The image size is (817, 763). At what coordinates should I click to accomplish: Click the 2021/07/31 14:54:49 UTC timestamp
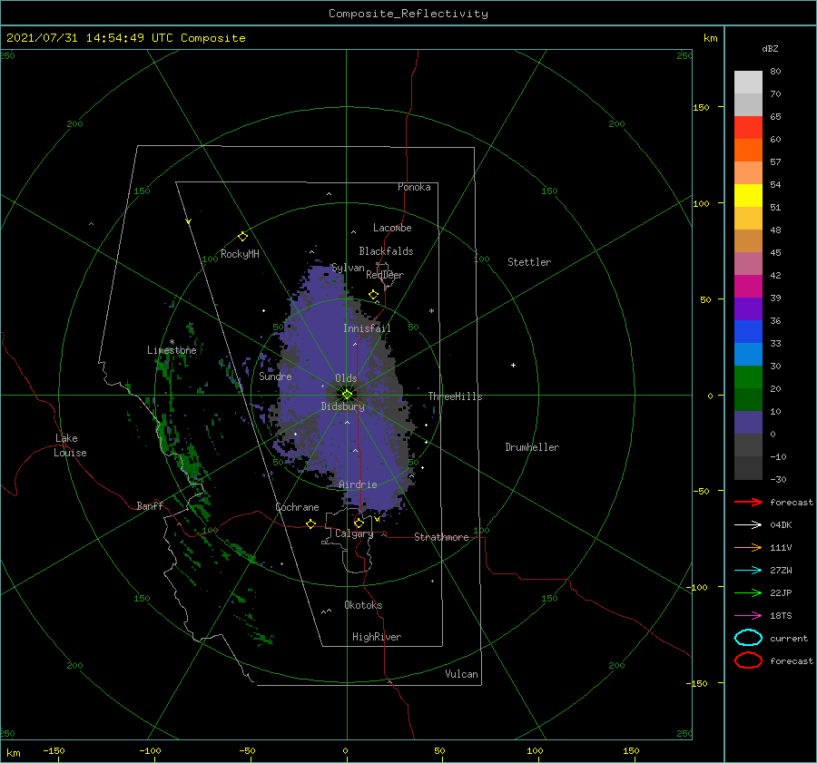coord(125,38)
